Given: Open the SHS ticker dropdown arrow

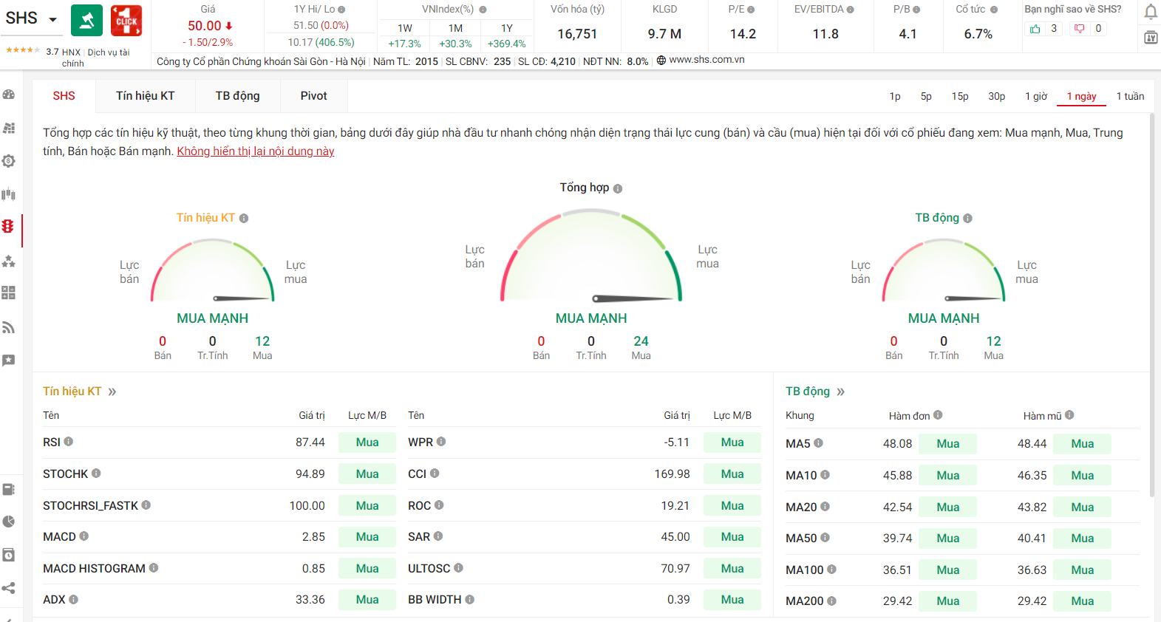Looking at the screenshot, I should coord(52,19).
